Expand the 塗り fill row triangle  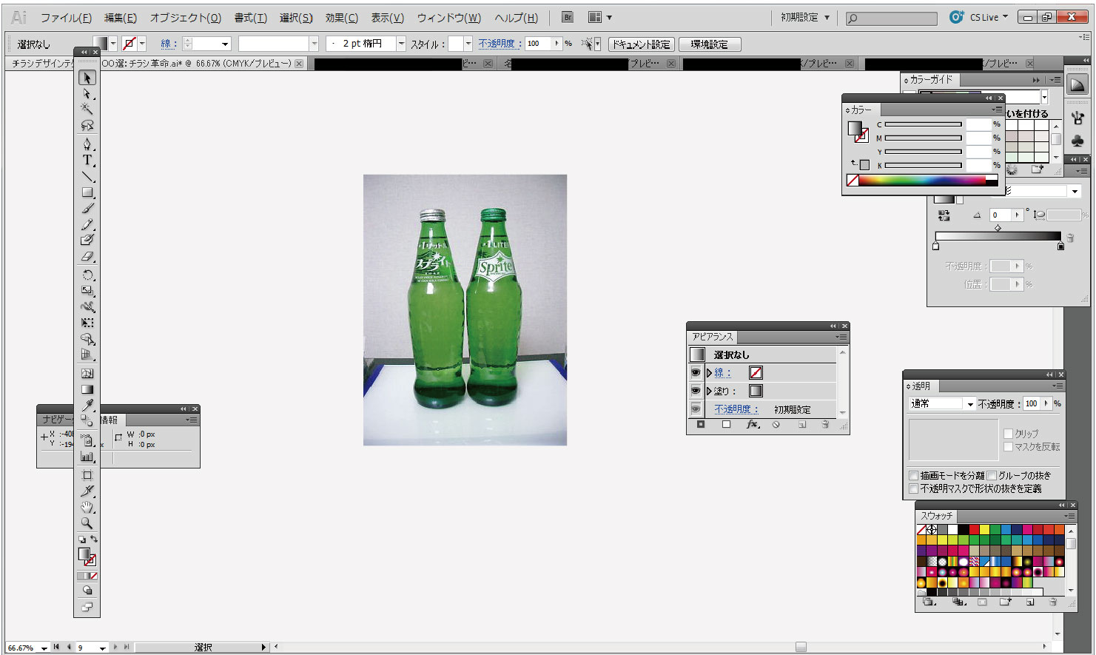709,391
